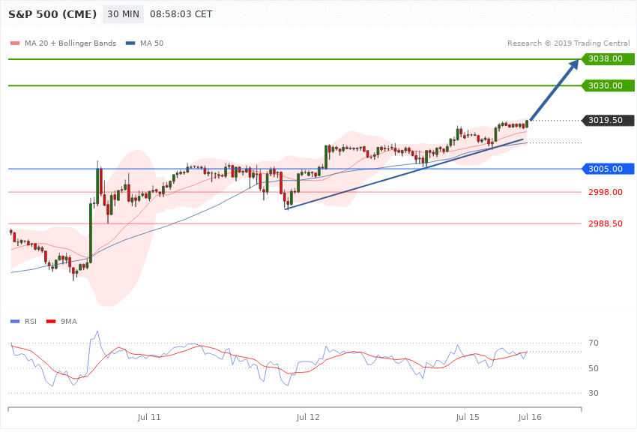Click the Jul 11 date axis label
Viewport: 637px width, 432px height.
[149, 417]
